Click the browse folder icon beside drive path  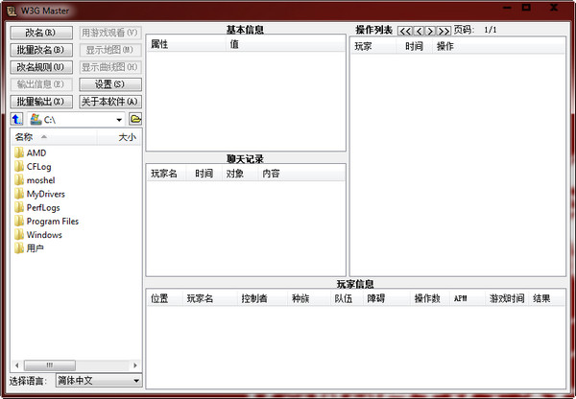135,119
